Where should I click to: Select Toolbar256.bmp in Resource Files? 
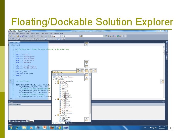[65, 111]
